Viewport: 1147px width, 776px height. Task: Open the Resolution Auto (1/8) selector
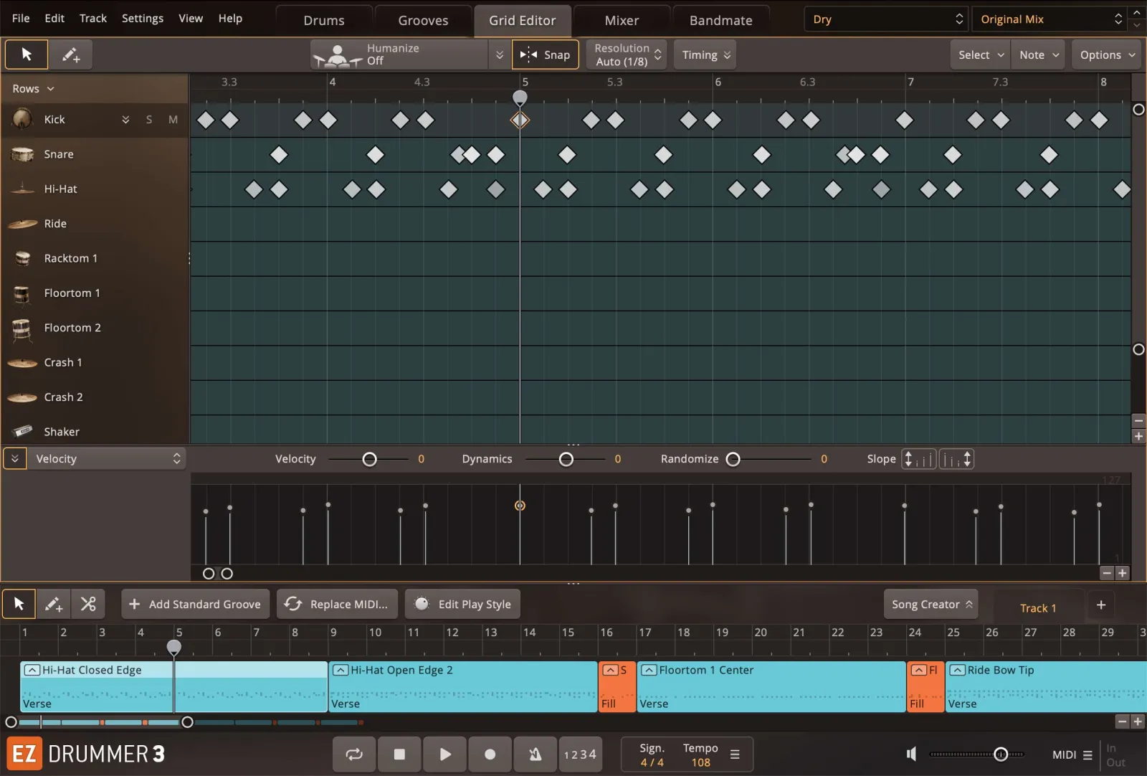[x=627, y=55]
